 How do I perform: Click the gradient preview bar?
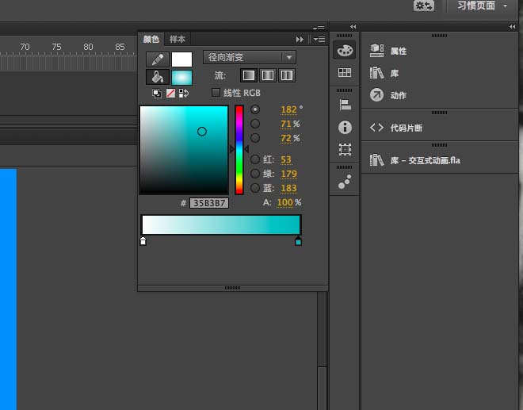[x=221, y=224]
